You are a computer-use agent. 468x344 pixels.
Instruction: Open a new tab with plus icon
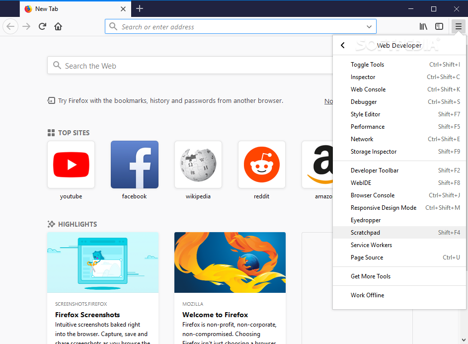140,8
